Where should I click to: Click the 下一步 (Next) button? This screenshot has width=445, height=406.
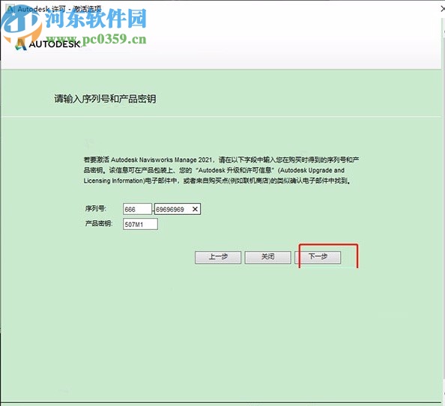318,257
